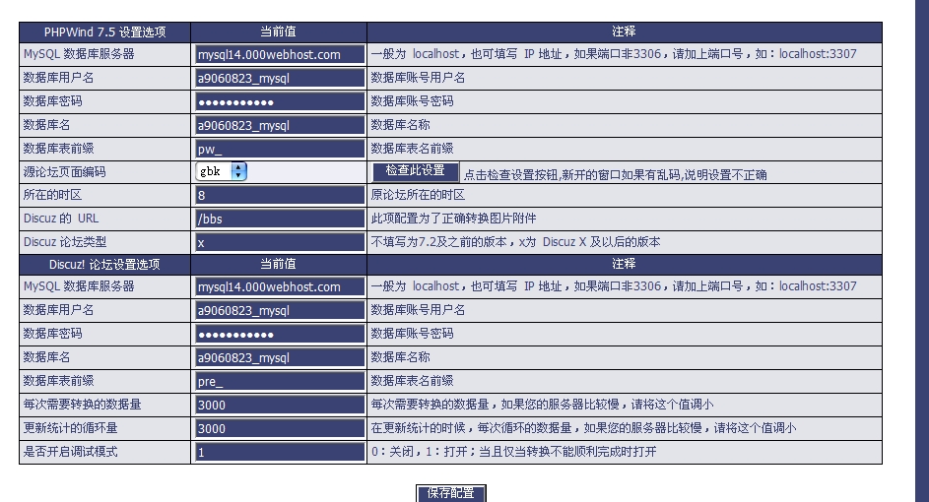The height and width of the screenshot is (502, 929).
Task: Focus the PHPWind MySQL server input field
Action: click(x=279, y=54)
